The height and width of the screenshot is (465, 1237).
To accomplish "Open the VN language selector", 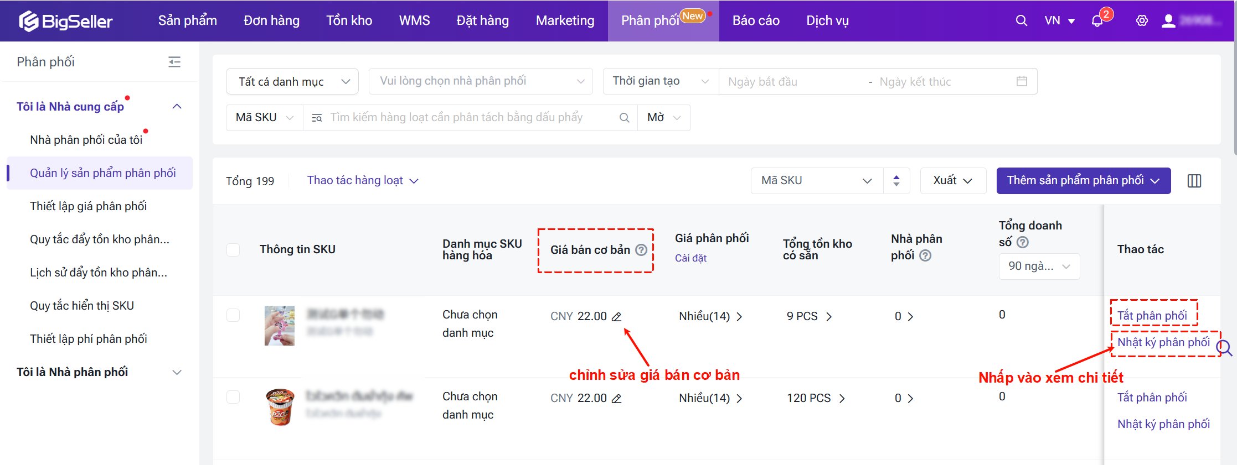I will pos(1060,21).
